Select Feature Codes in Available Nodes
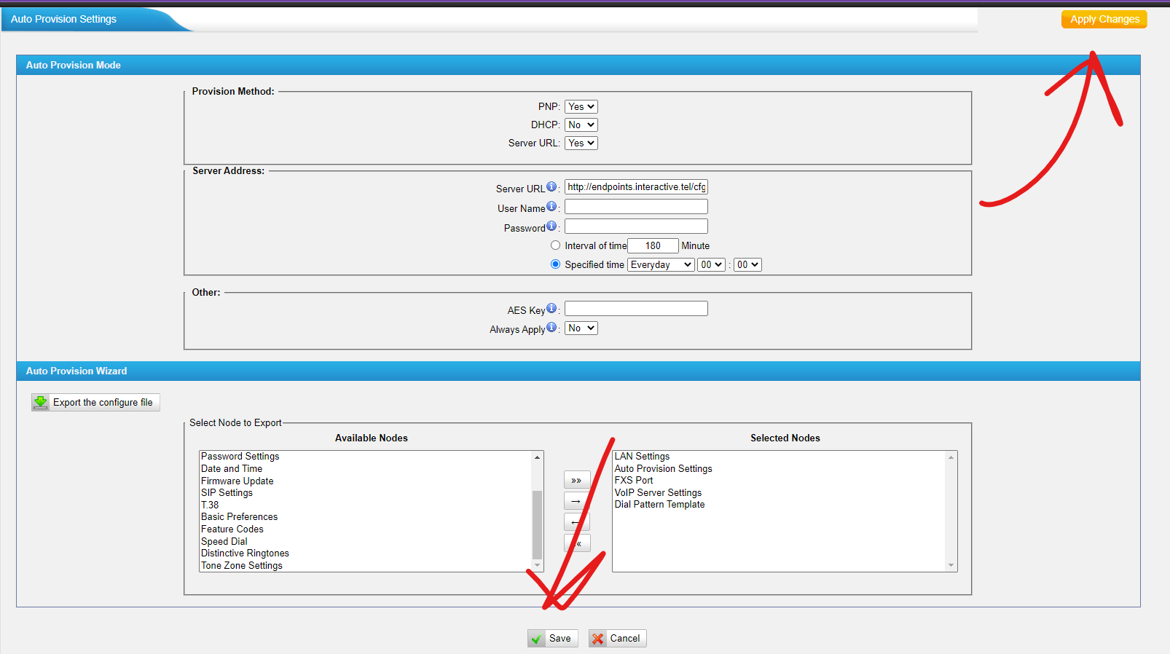The width and height of the screenshot is (1170, 654). tap(232, 529)
